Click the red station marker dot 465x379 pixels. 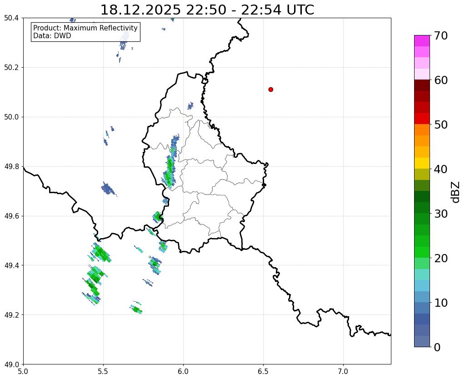coord(271,90)
